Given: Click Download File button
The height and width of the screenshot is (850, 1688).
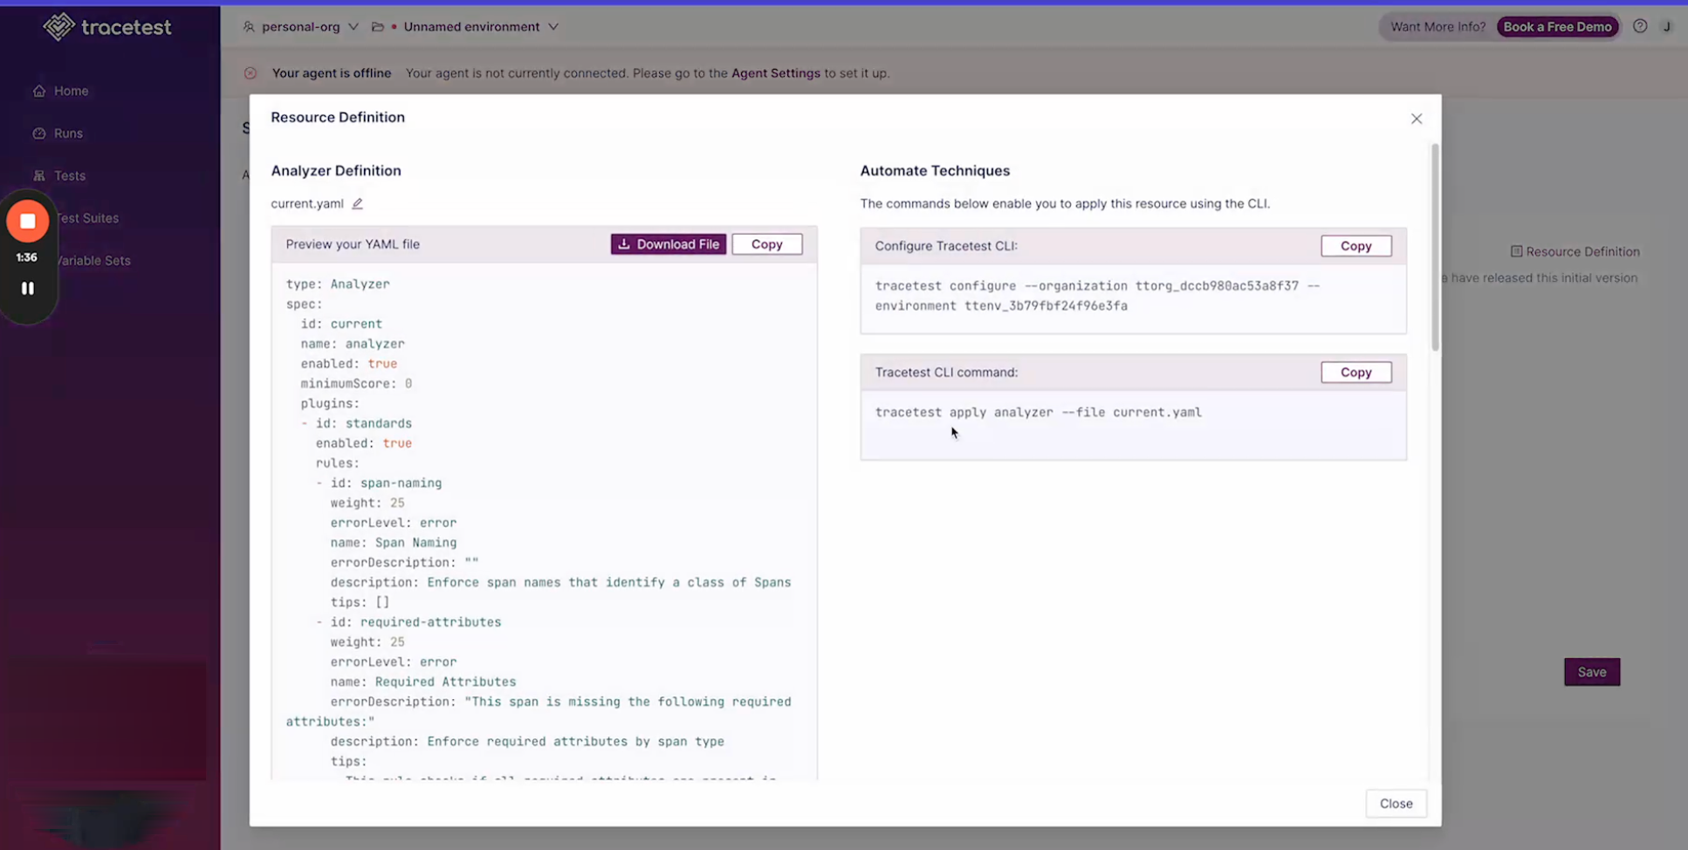Looking at the screenshot, I should (x=669, y=244).
